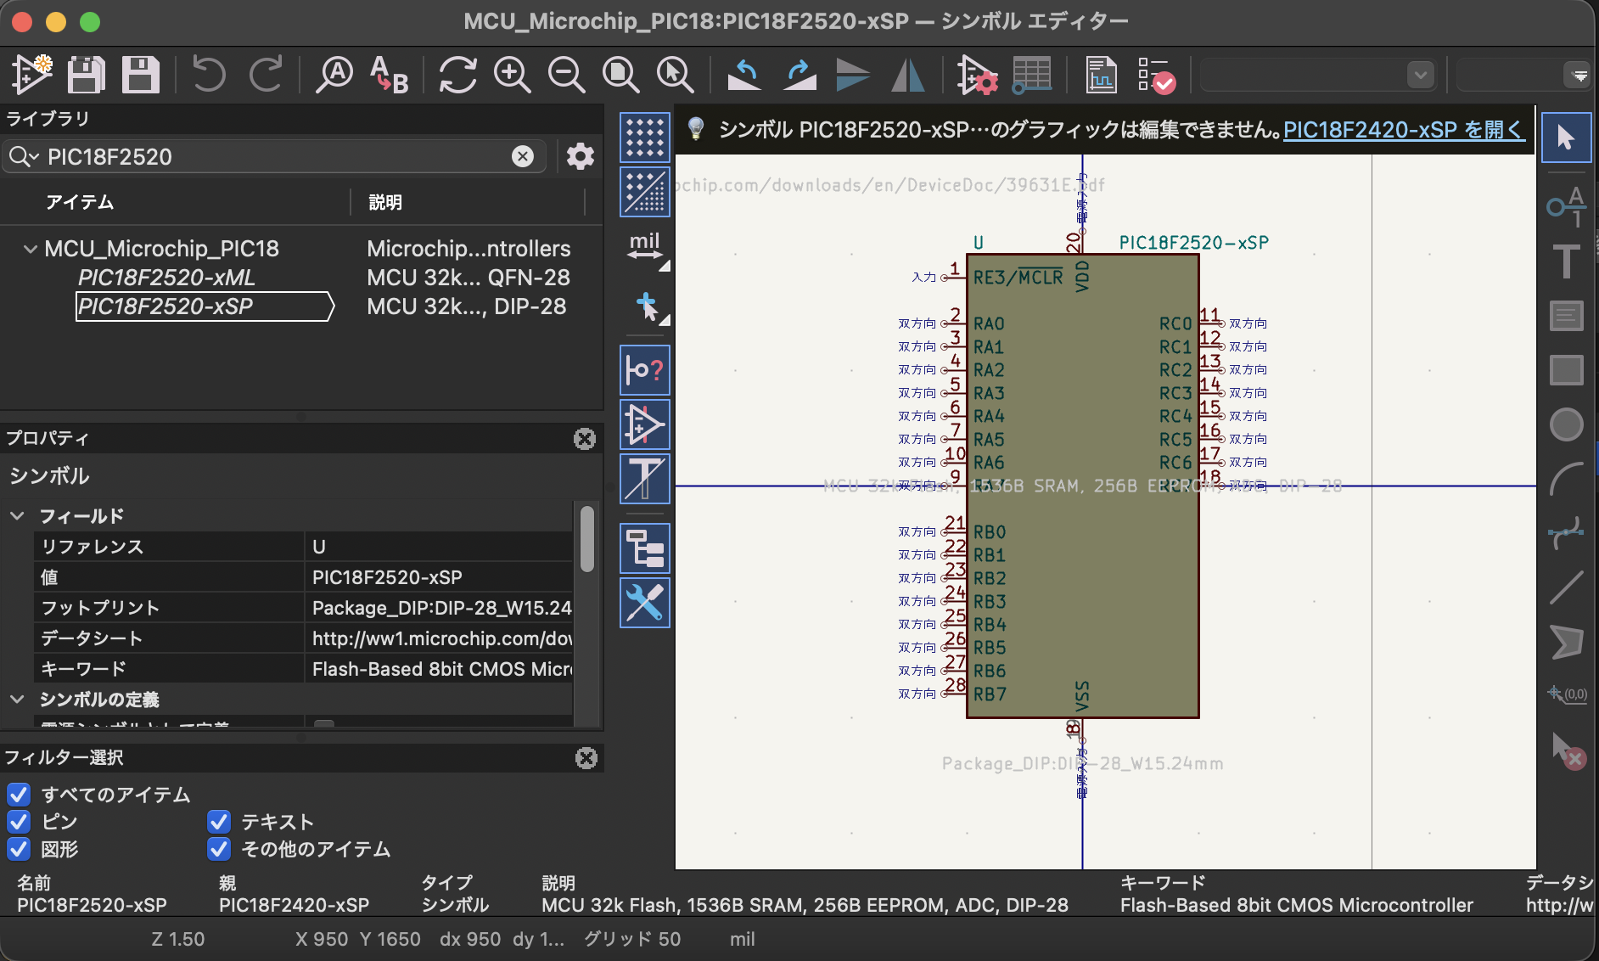Toggle the properties manager panel
1599x961 pixels.
coord(645,603)
